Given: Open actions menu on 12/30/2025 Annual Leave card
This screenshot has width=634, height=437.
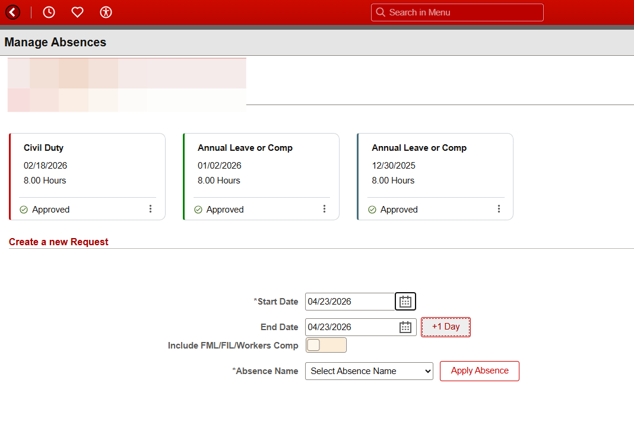Looking at the screenshot, I should point(499,208).
